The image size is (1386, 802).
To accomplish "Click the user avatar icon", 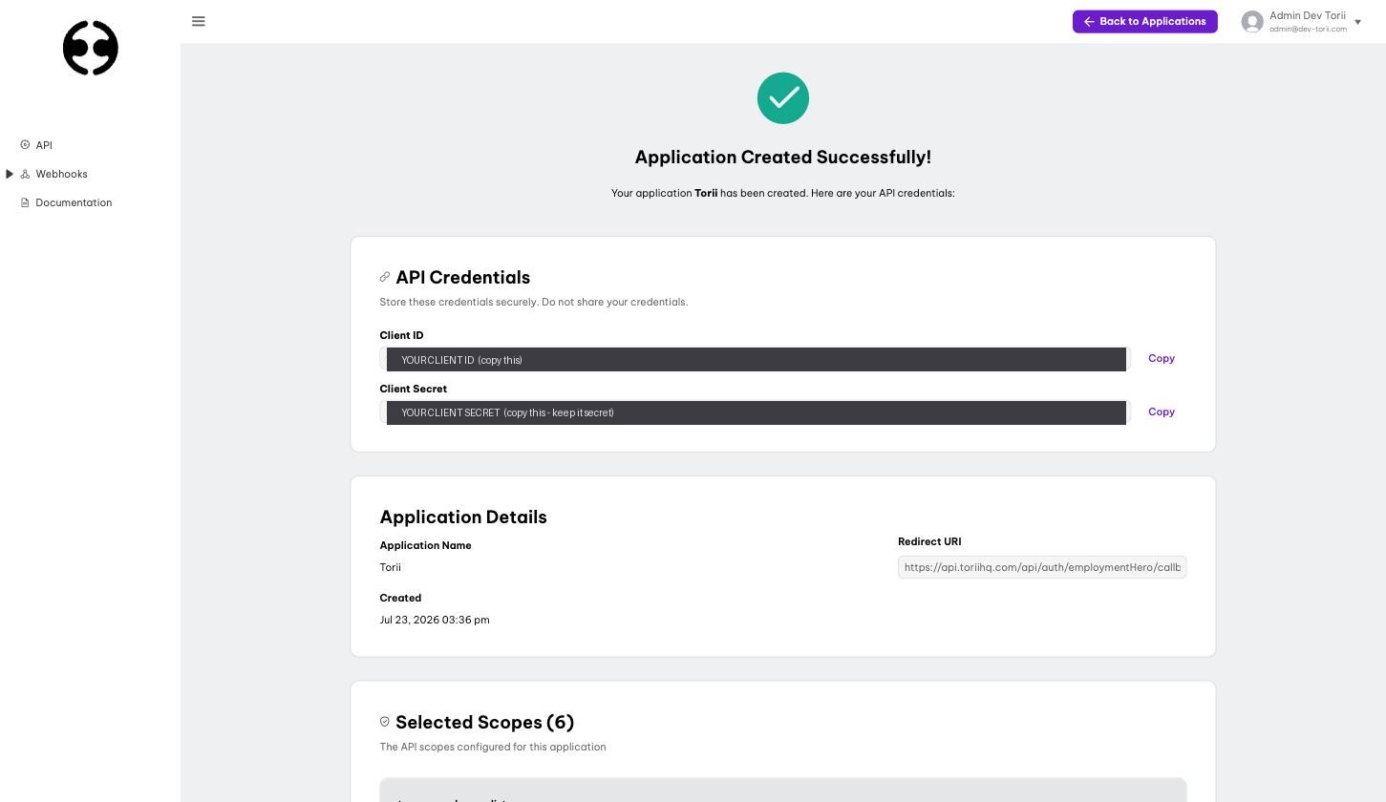I will (1252, 22).
